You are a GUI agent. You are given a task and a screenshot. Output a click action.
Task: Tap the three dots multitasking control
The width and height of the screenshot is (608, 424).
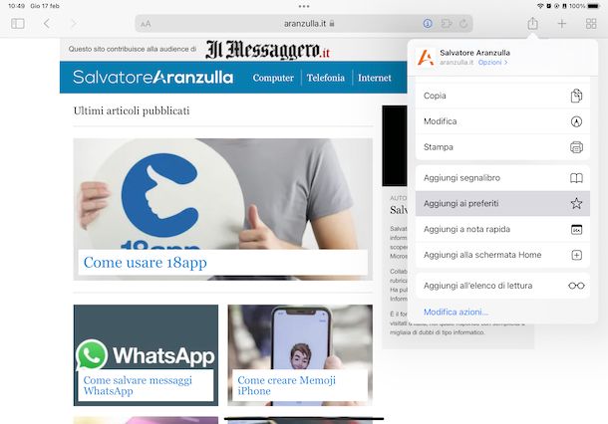click(304, 6)
